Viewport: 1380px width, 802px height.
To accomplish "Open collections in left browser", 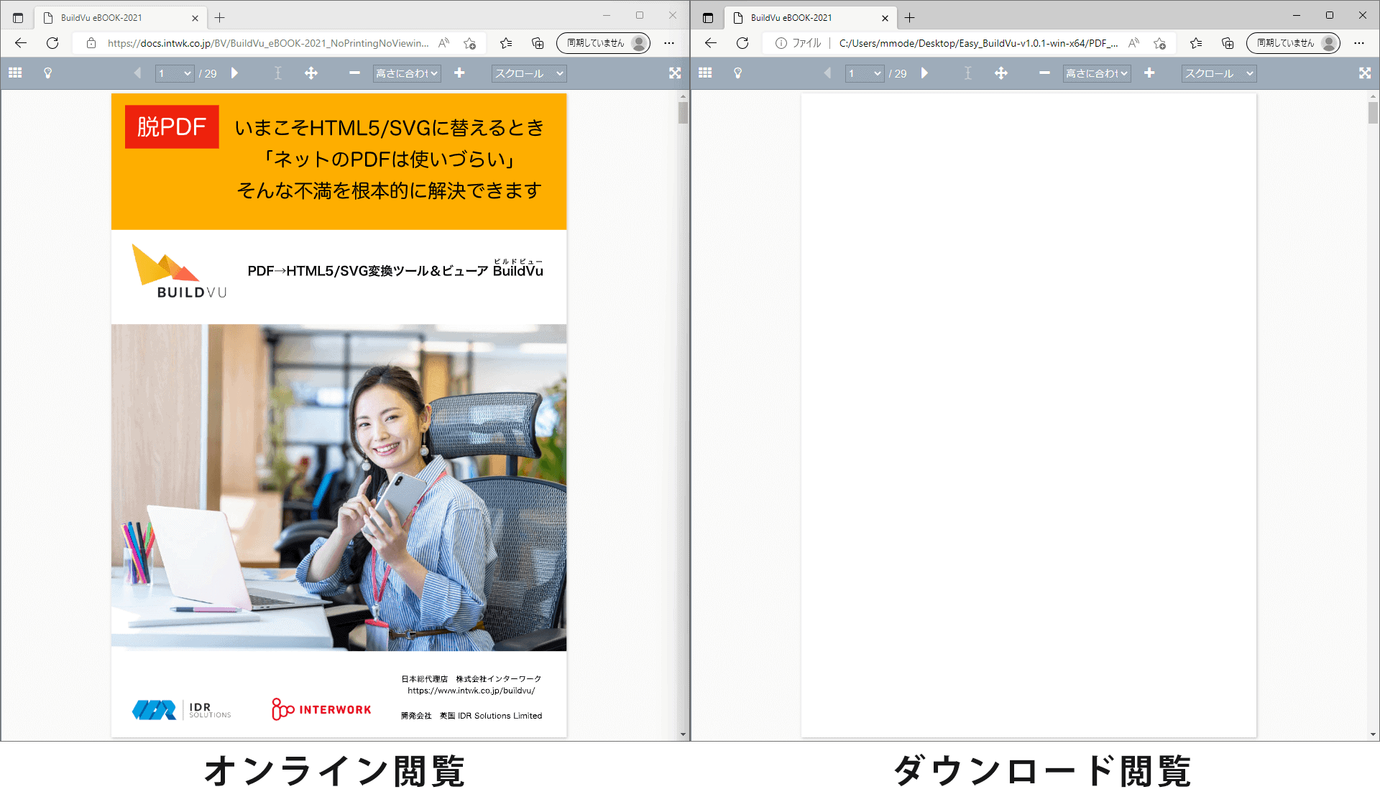I will (538, 43).
